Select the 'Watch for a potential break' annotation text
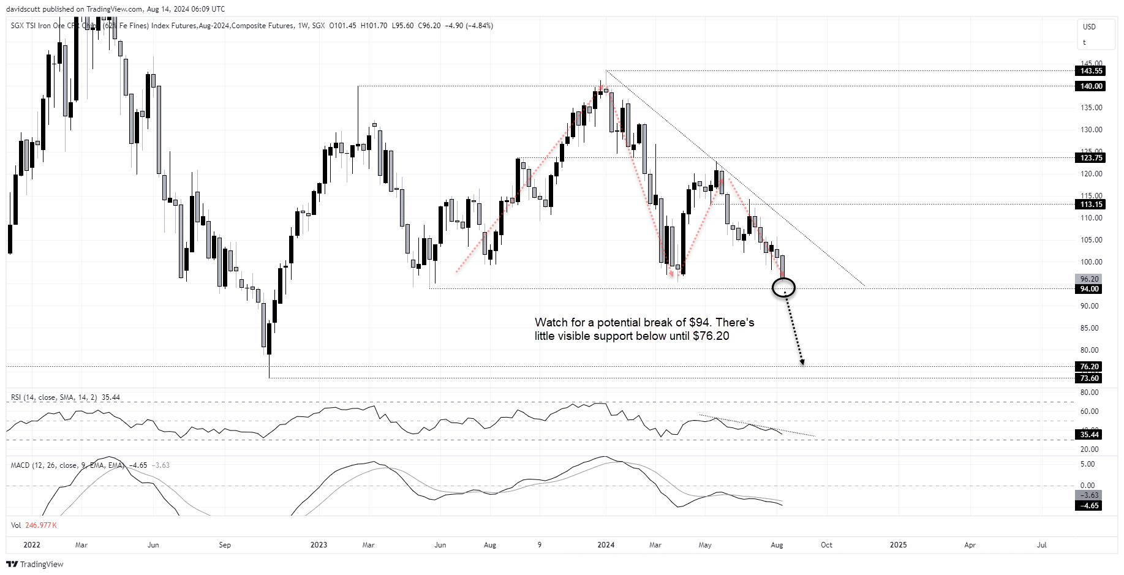The height and width of the screenshot is (575, 1124). click(644, 329)
